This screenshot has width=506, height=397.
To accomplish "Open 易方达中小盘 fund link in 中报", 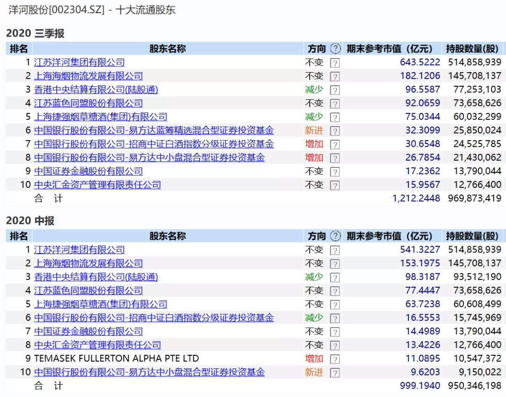I will pos(149,372).
